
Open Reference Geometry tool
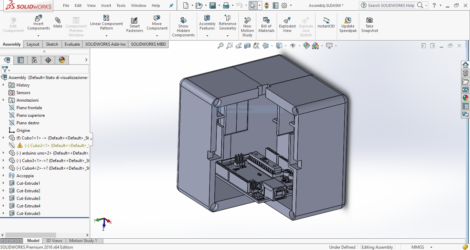click(227, 22)
